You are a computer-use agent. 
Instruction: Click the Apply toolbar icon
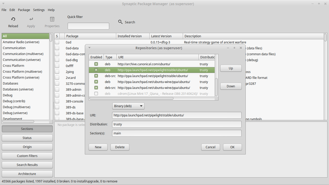[31, 19]
